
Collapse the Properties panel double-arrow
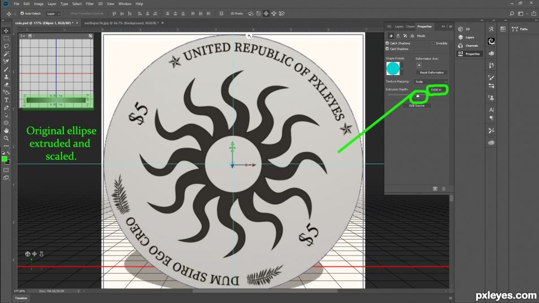(x=443, y=27)
